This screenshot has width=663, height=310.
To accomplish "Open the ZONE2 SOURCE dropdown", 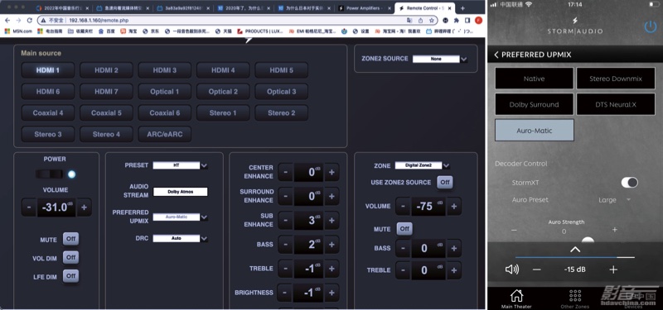I will point(440,59).
